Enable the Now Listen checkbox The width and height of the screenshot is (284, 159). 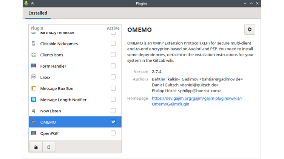coord(113,111)
